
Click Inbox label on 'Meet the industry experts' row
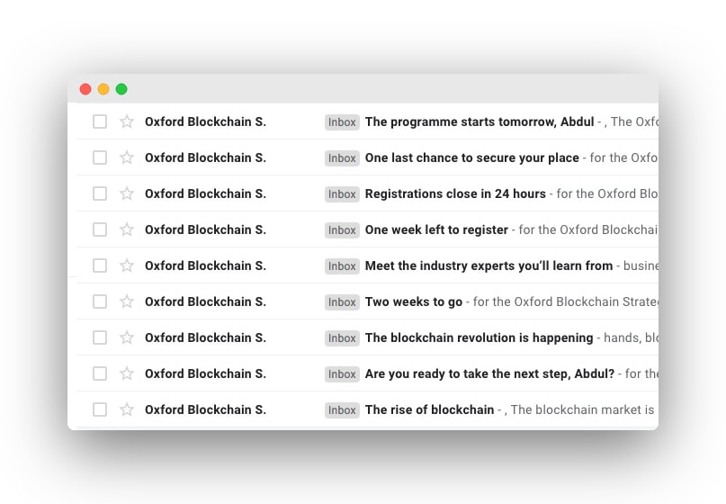click(342, 266)
